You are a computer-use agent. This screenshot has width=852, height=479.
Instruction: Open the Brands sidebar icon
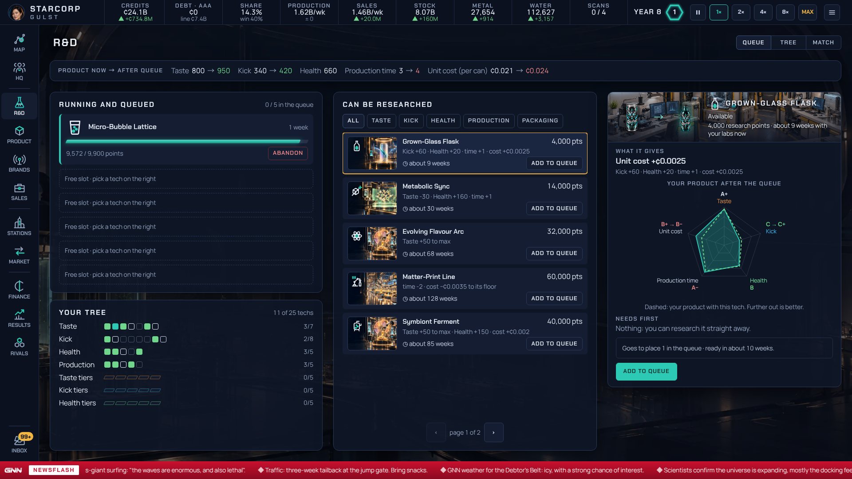click(x=19, y=163)
